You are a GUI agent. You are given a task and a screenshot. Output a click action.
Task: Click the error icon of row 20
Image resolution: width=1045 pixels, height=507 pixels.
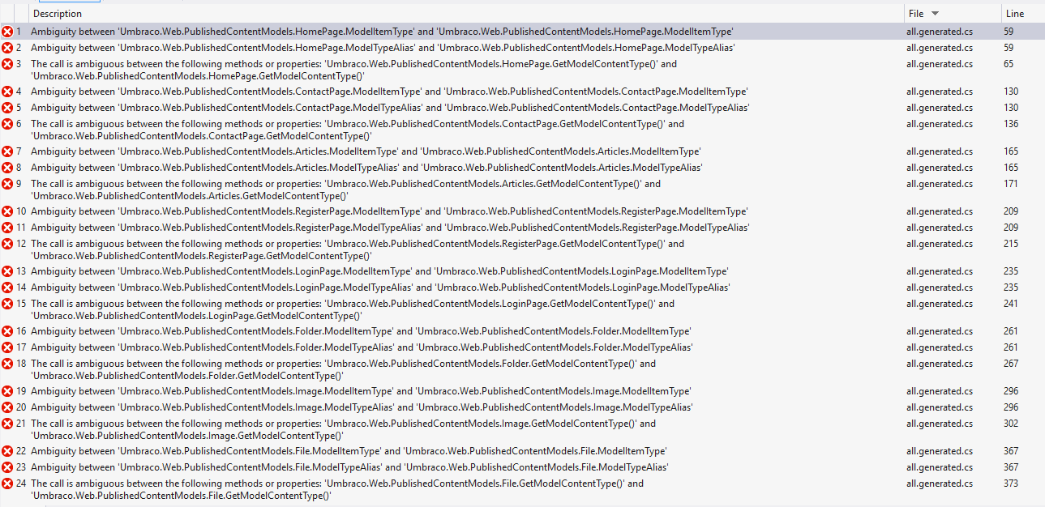(x=7, y=407)
